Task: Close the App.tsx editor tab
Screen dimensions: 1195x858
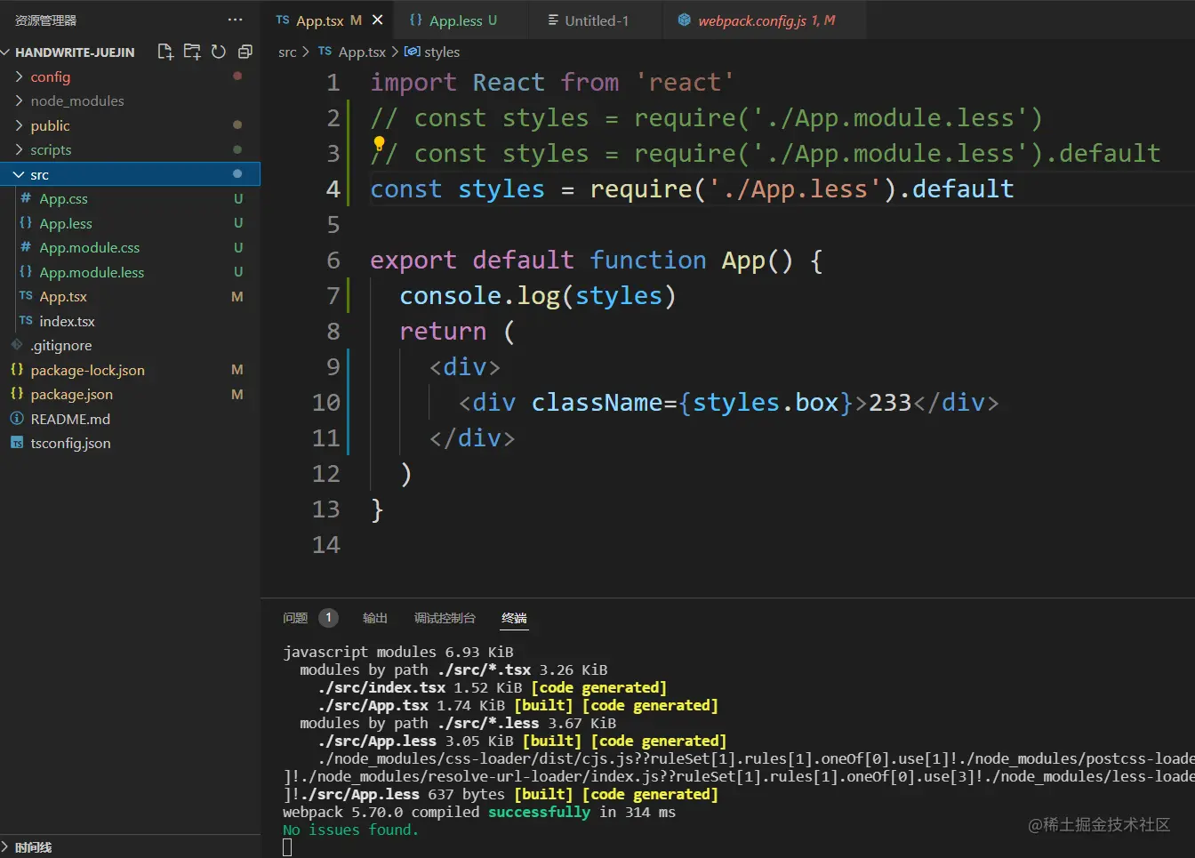Action: tap(378, 20)
